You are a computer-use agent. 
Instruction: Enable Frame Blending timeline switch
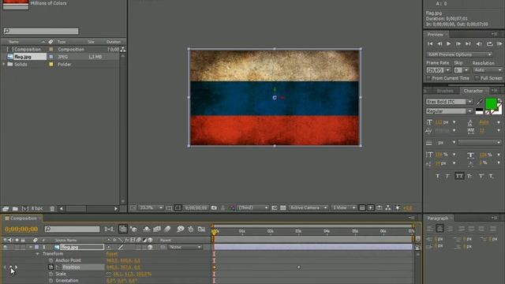coord(157,229)
